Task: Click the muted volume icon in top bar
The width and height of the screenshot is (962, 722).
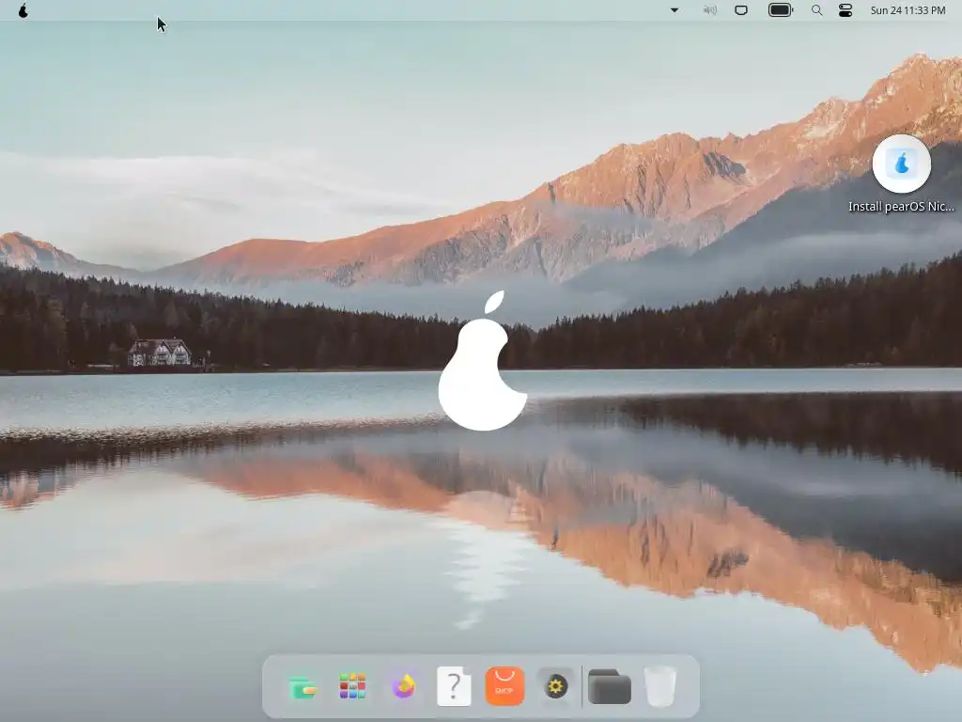Action: click(x=710, y=10)
